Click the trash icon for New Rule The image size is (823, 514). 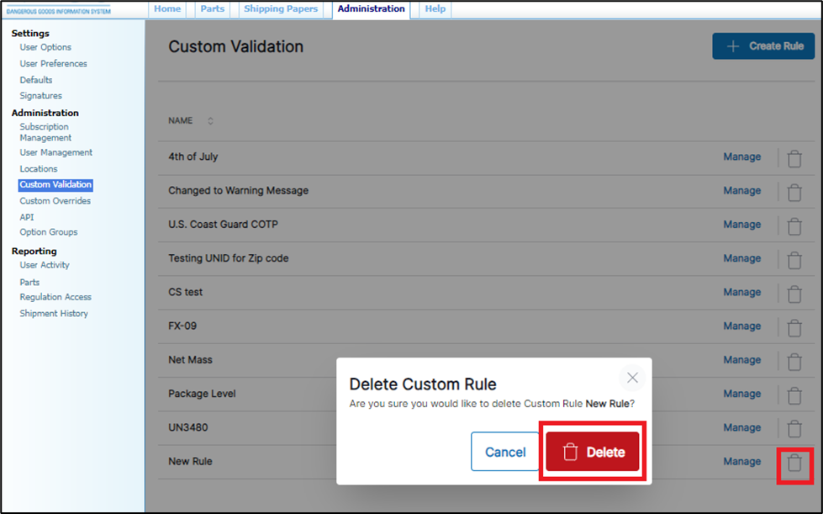click(794, 463)
